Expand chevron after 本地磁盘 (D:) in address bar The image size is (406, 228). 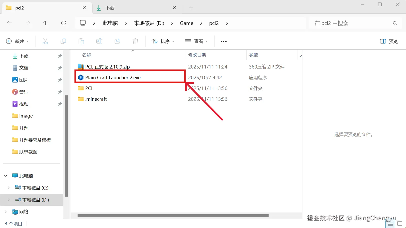[x=172, y=23]
